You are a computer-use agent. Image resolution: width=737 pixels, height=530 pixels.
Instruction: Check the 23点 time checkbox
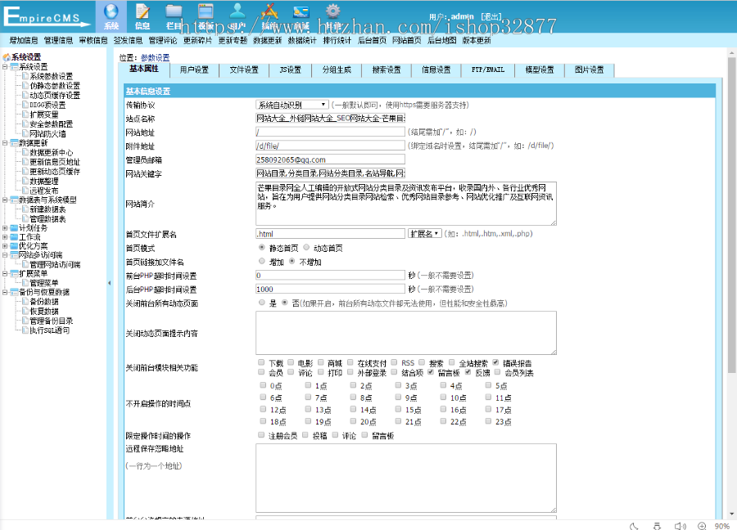(x=488, y=421)
